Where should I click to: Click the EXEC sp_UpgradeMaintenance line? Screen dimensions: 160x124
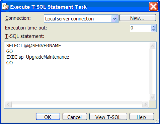pyautogui.click(x=38, y=57)
